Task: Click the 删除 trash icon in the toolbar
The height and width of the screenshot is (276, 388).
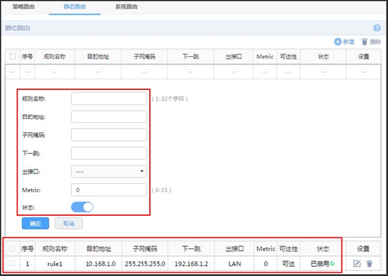Action: [x=364, y=42]
